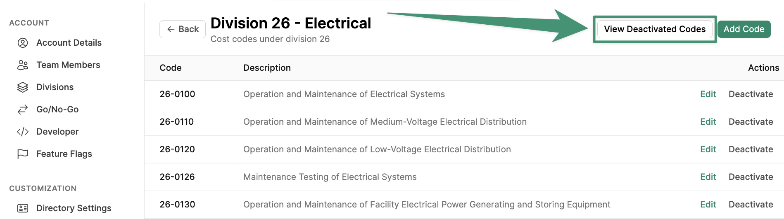
Task: Edit code 26-0100
Action: pos(708,94)
